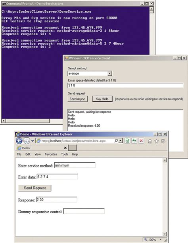Image resolution: width=188 pixels, height=243 pixels.
Task: Click the web page scrollbar up arrow
Action: [x=165, y=160]
